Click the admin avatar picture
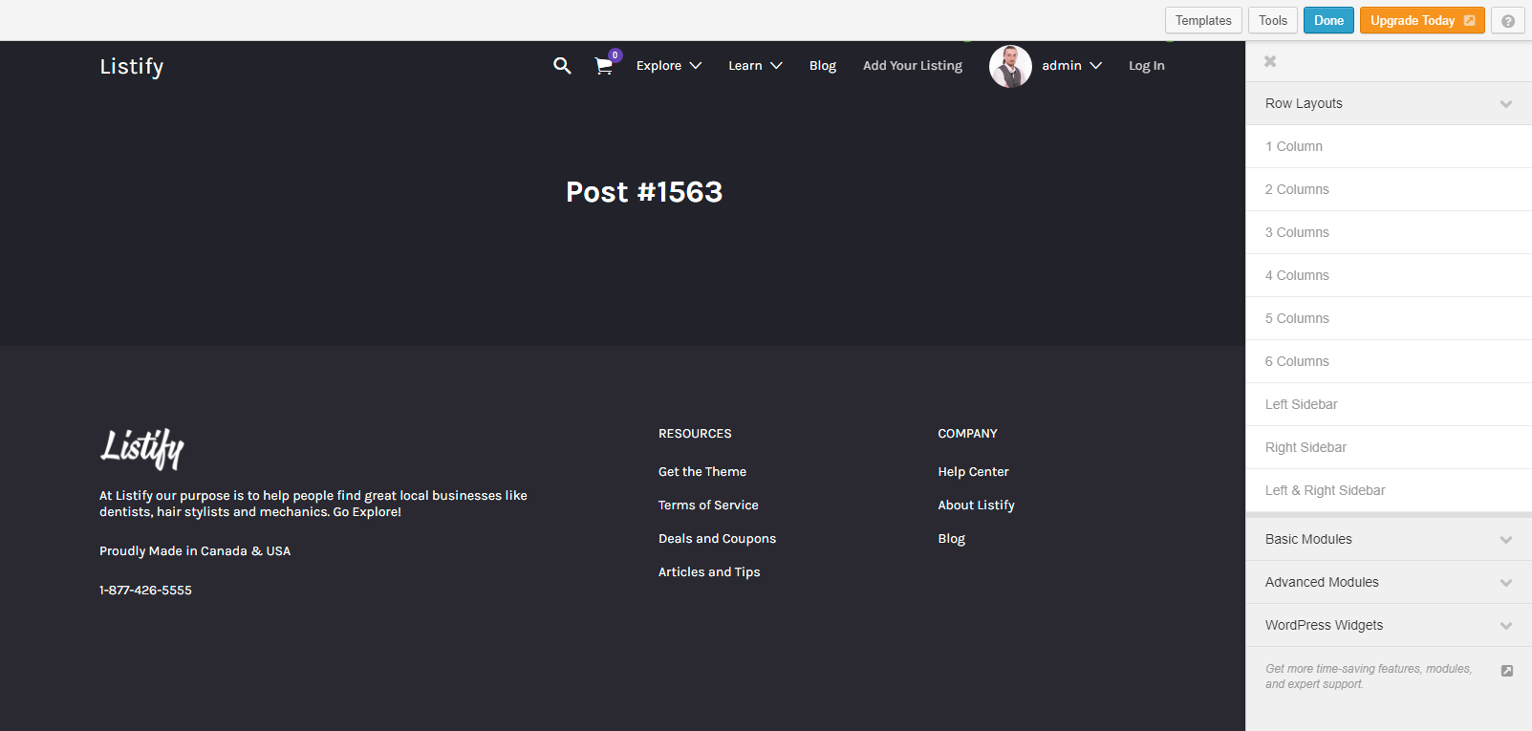The width and height of the screenshot is (1532, 731). coord(1010,66)
